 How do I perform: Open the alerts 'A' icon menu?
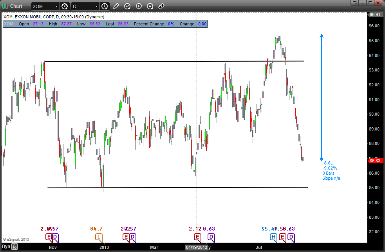click(x=150, y=6)
